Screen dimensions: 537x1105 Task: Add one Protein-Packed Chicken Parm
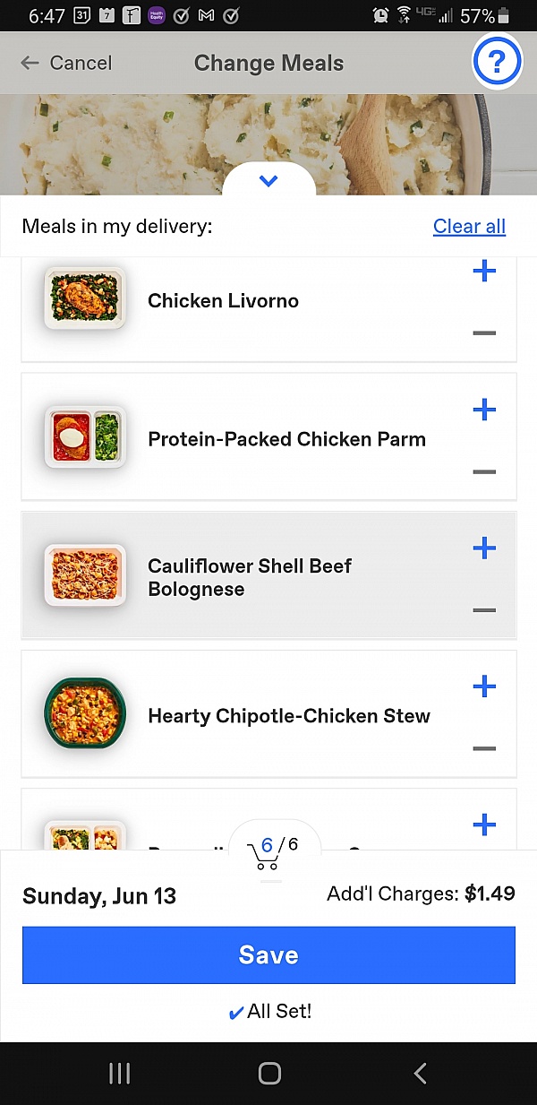(x=484, y=410)
